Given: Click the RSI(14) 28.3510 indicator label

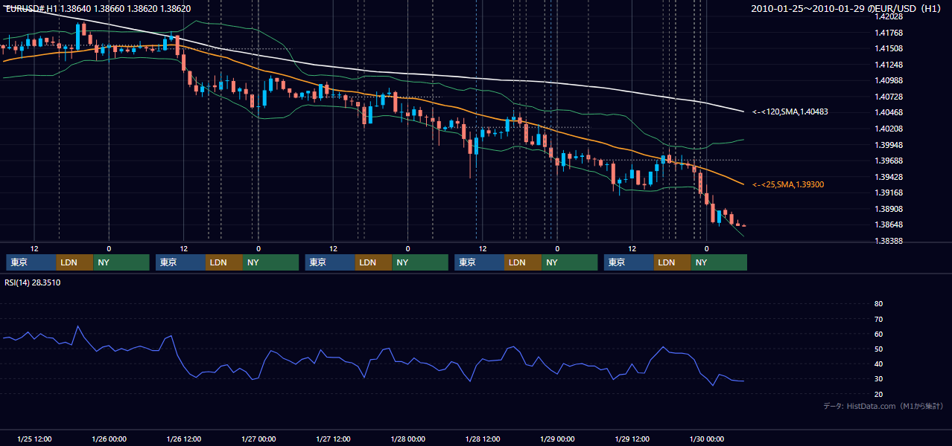Looking at the screenshot, I should [x=33, y=282].
